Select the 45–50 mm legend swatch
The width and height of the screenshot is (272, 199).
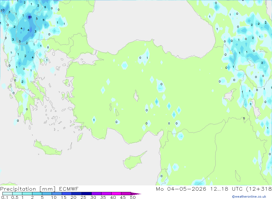pos(126,194)
